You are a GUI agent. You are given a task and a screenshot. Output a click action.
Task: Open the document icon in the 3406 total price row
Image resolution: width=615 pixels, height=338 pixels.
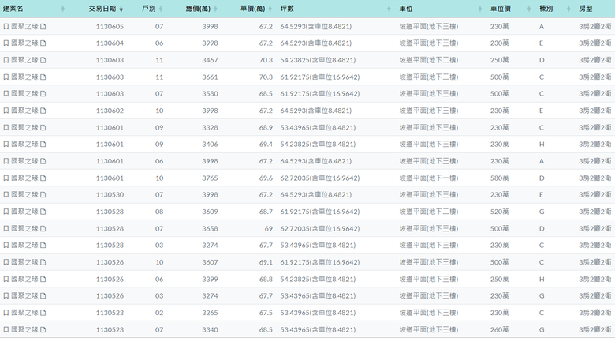[x=43, y=145]
